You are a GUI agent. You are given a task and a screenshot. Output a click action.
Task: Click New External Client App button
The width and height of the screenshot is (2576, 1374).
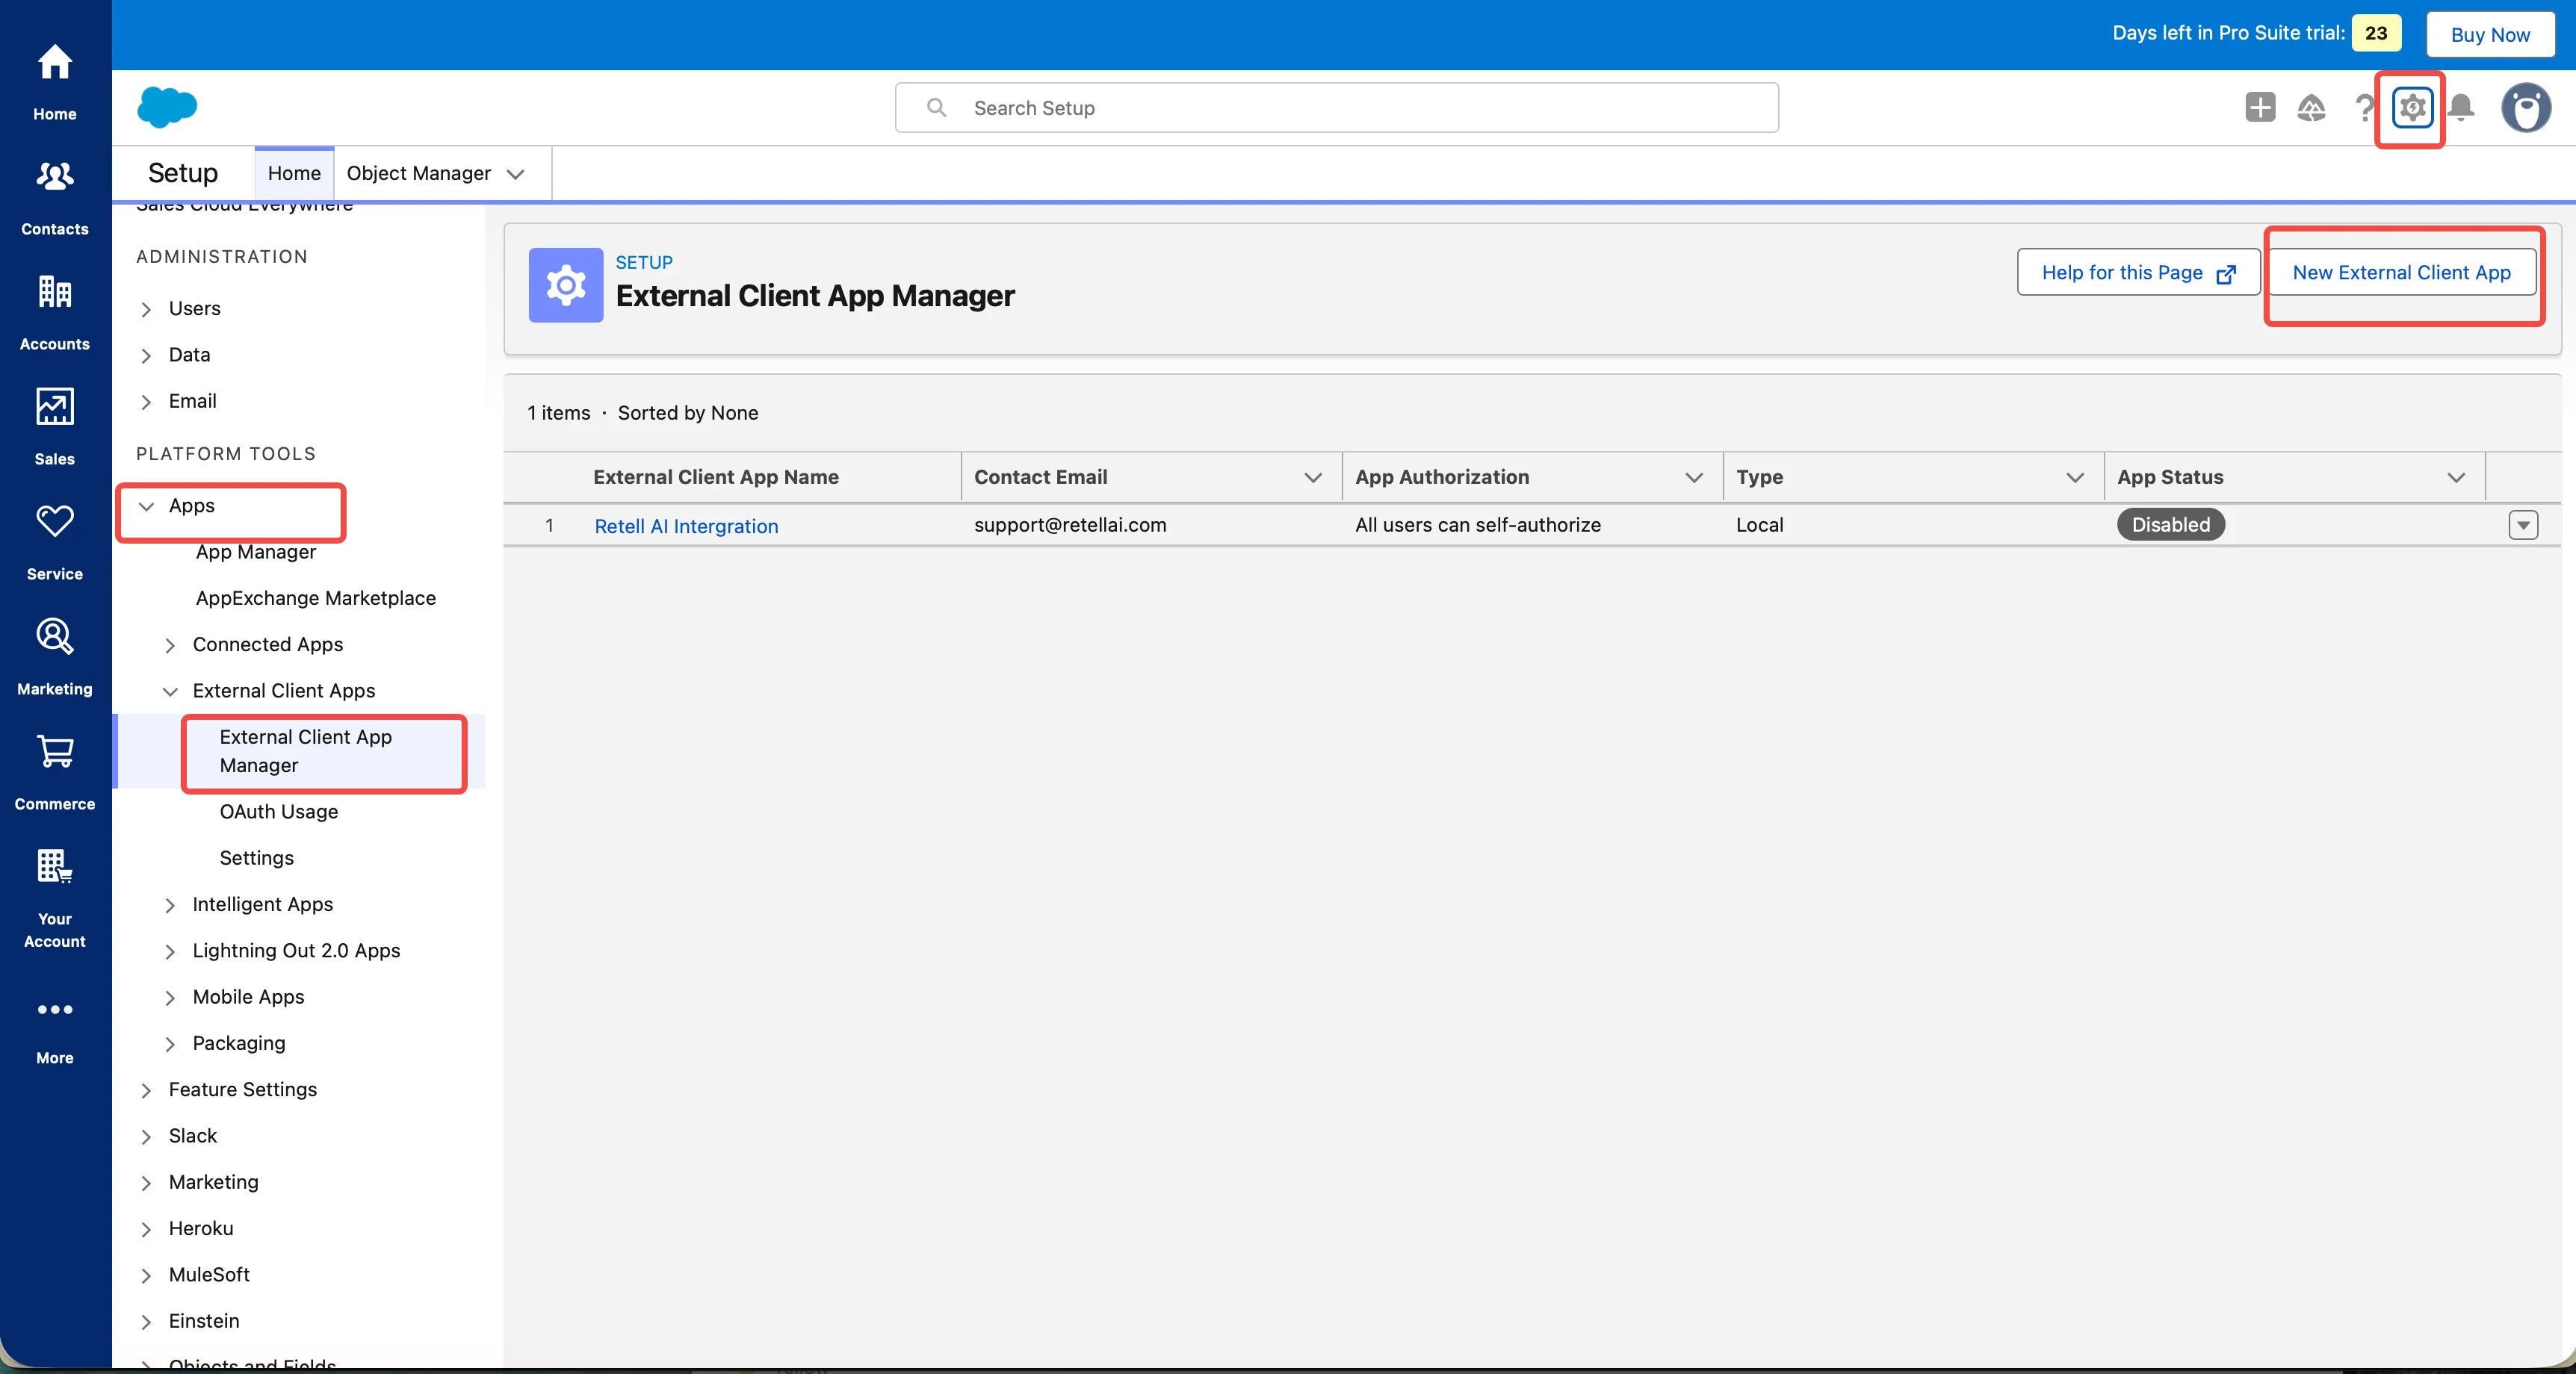pos(2401,273)
